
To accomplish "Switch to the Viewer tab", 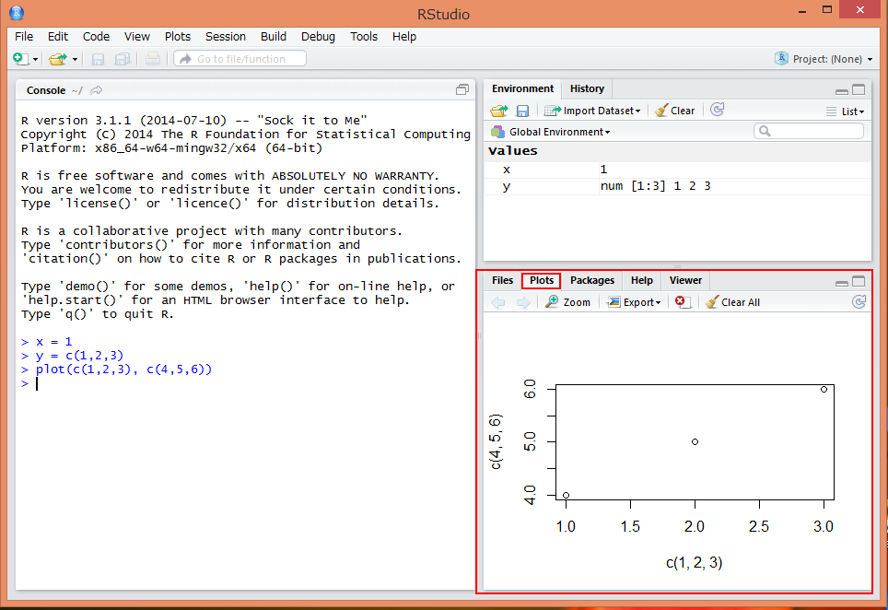I will (685, 280).
